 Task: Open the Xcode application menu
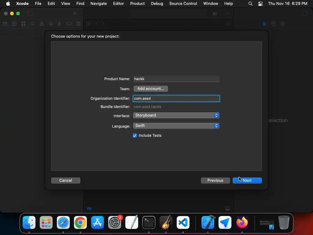[22, 3]
